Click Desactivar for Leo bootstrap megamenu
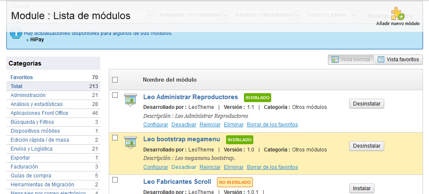Image resolution: width=429 pixels, height=194 pixels. click(x=184, y=167)
